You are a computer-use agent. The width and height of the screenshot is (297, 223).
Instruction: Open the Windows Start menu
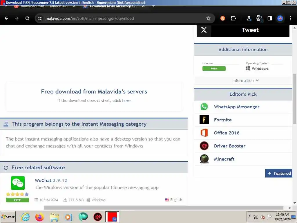coord(8,217)
